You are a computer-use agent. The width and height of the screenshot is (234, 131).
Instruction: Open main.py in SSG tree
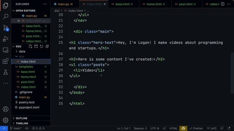31,97
